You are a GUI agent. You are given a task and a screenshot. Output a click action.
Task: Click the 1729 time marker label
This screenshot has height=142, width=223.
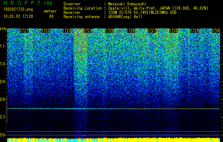pyautogui.click(x=194, y=31)
